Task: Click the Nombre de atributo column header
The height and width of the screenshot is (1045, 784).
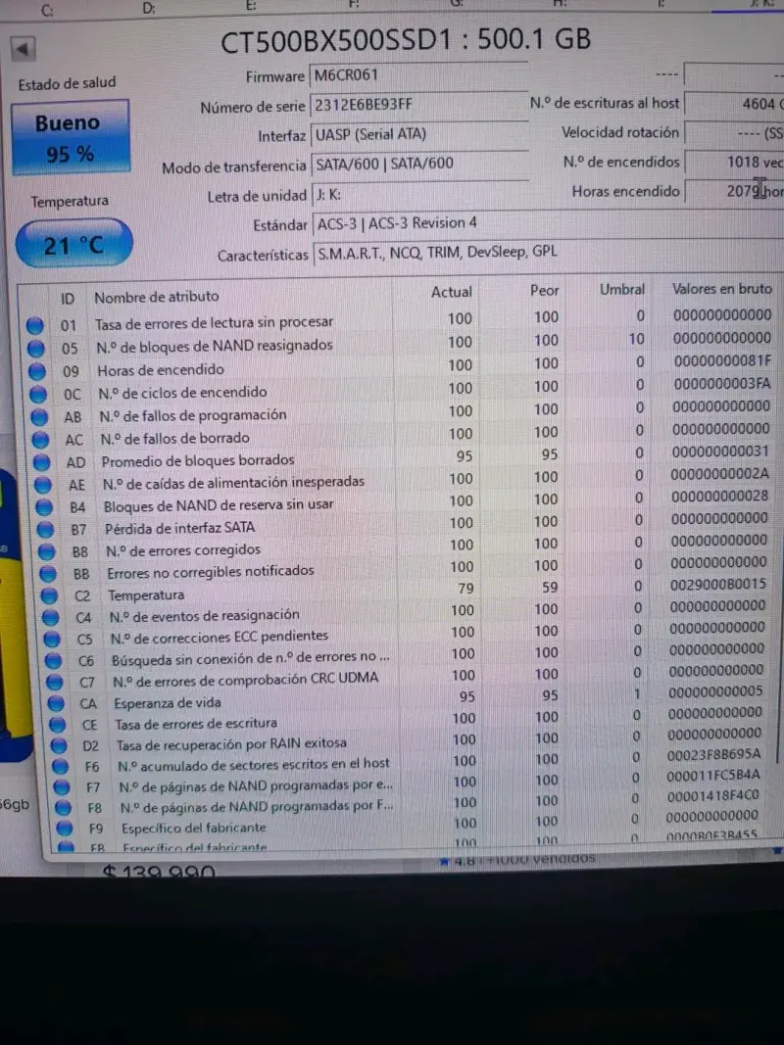Action: tap(157, 297)
